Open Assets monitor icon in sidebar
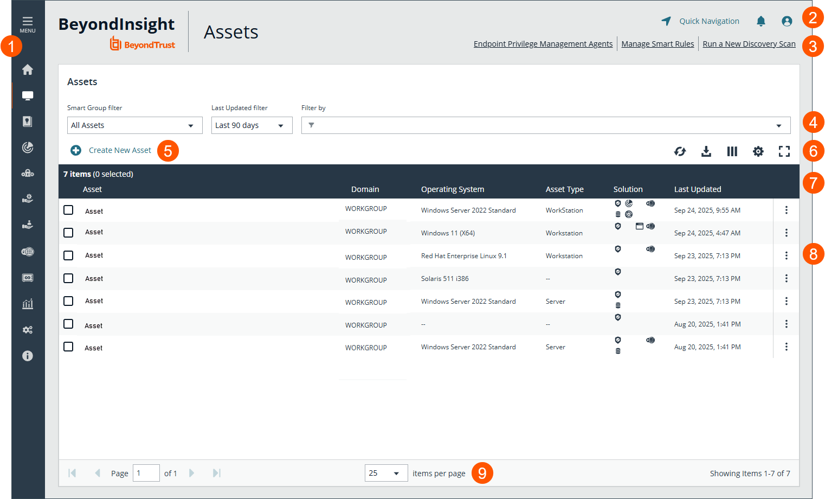This screenshot has height=499, width=825. pos(28,95)
